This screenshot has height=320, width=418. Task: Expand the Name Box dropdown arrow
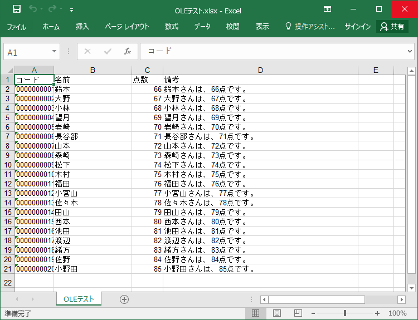55,51
